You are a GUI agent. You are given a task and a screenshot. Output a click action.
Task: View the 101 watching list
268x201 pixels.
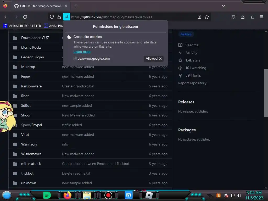pyautogui.click(x=192, y=68)
